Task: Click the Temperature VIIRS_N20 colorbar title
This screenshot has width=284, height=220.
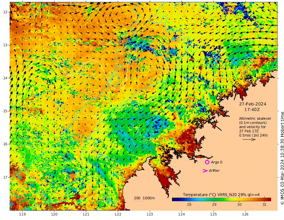Action: 221,195
